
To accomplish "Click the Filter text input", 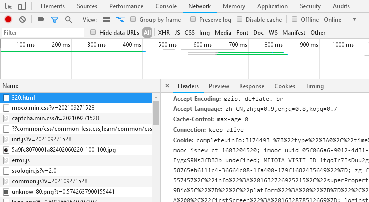I will click(x=43, y=33).
